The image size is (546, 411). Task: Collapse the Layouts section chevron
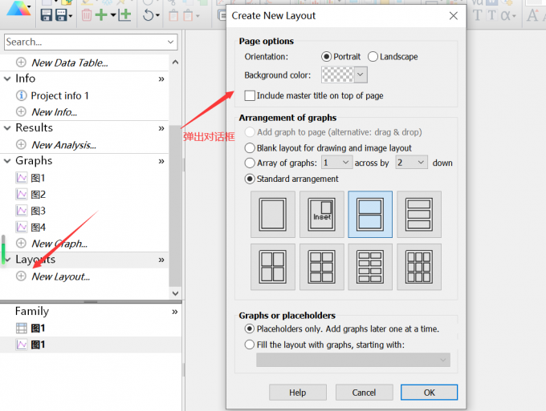(7, 260)
